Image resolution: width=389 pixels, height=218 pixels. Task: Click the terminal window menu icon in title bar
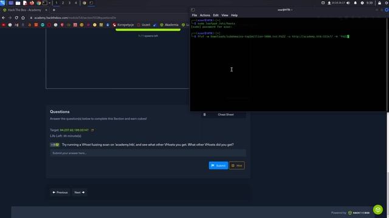coord(193,10)
